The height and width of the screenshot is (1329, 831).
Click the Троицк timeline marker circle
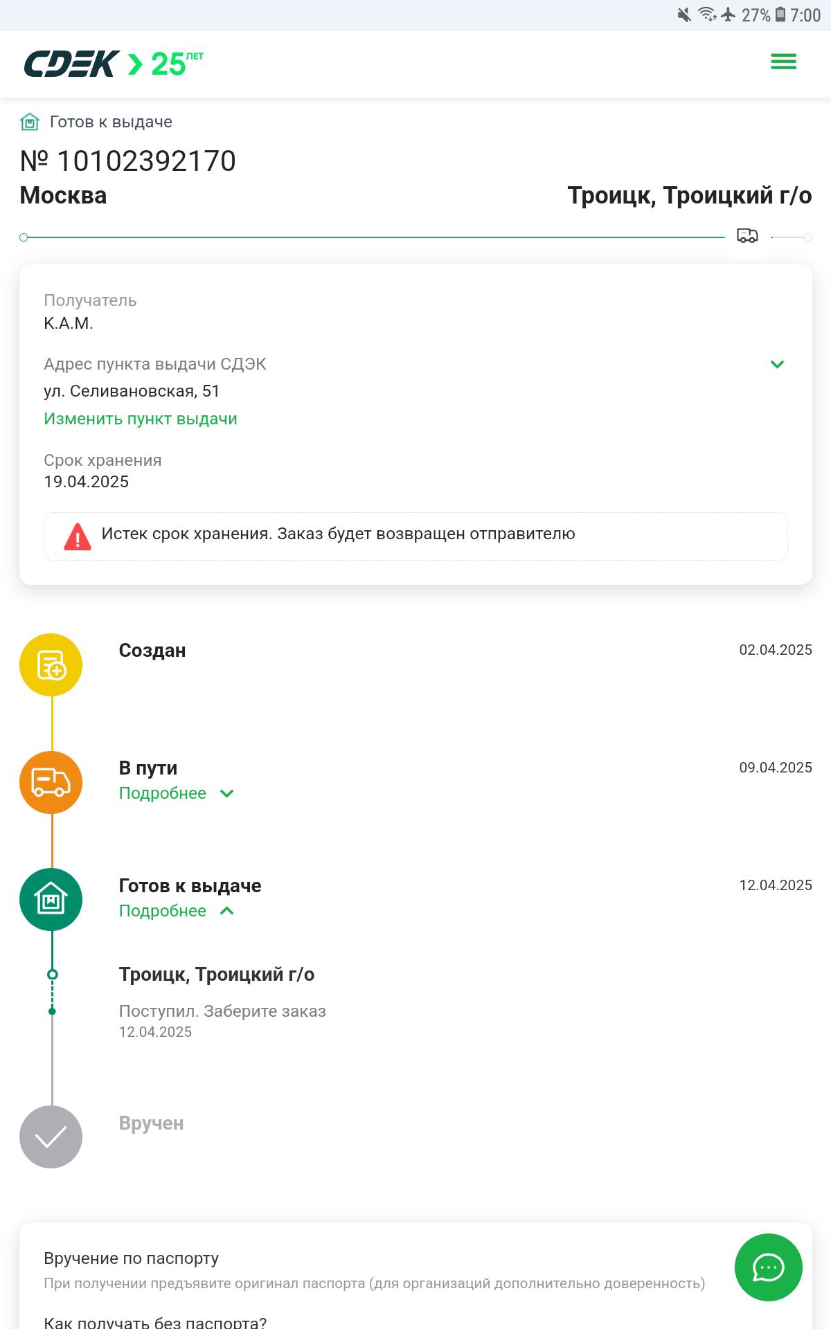[x=52, y=975]
